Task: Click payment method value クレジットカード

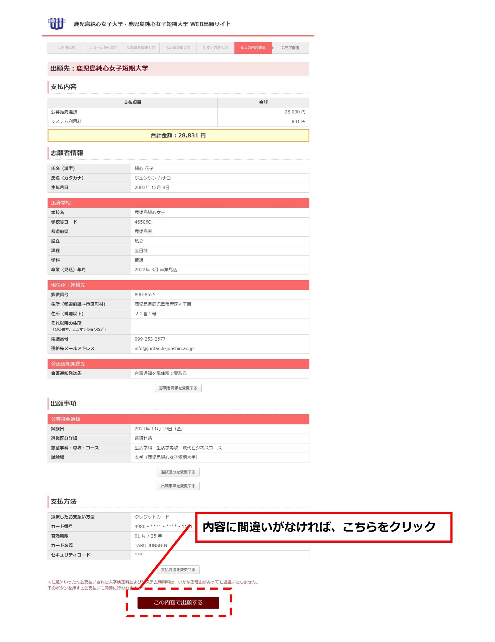Action: 152,517
